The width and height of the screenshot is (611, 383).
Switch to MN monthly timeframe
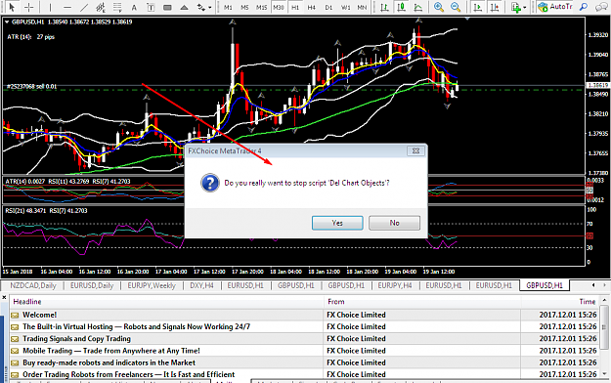tap(362, 7)
